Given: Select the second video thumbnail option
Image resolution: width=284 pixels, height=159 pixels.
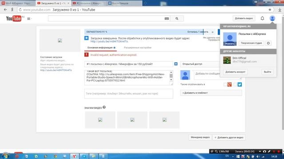Looking at the screenshot, I should [132, 120].
